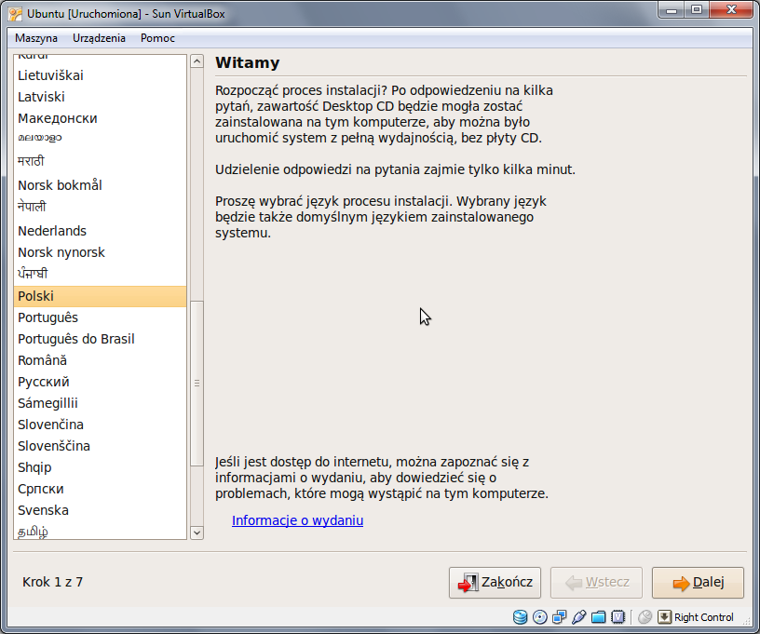Viewport: 760px width, 634px height.
Task: Open the Pomoc menu
Action: (x=157, y=38)
